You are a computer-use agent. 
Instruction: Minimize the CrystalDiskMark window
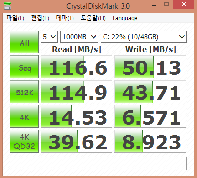[x=154, y=5]
